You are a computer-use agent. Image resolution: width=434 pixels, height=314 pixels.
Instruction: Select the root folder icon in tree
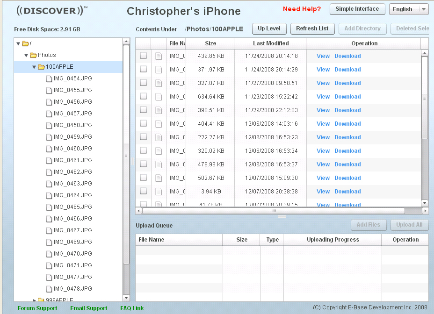pos(25,43)
